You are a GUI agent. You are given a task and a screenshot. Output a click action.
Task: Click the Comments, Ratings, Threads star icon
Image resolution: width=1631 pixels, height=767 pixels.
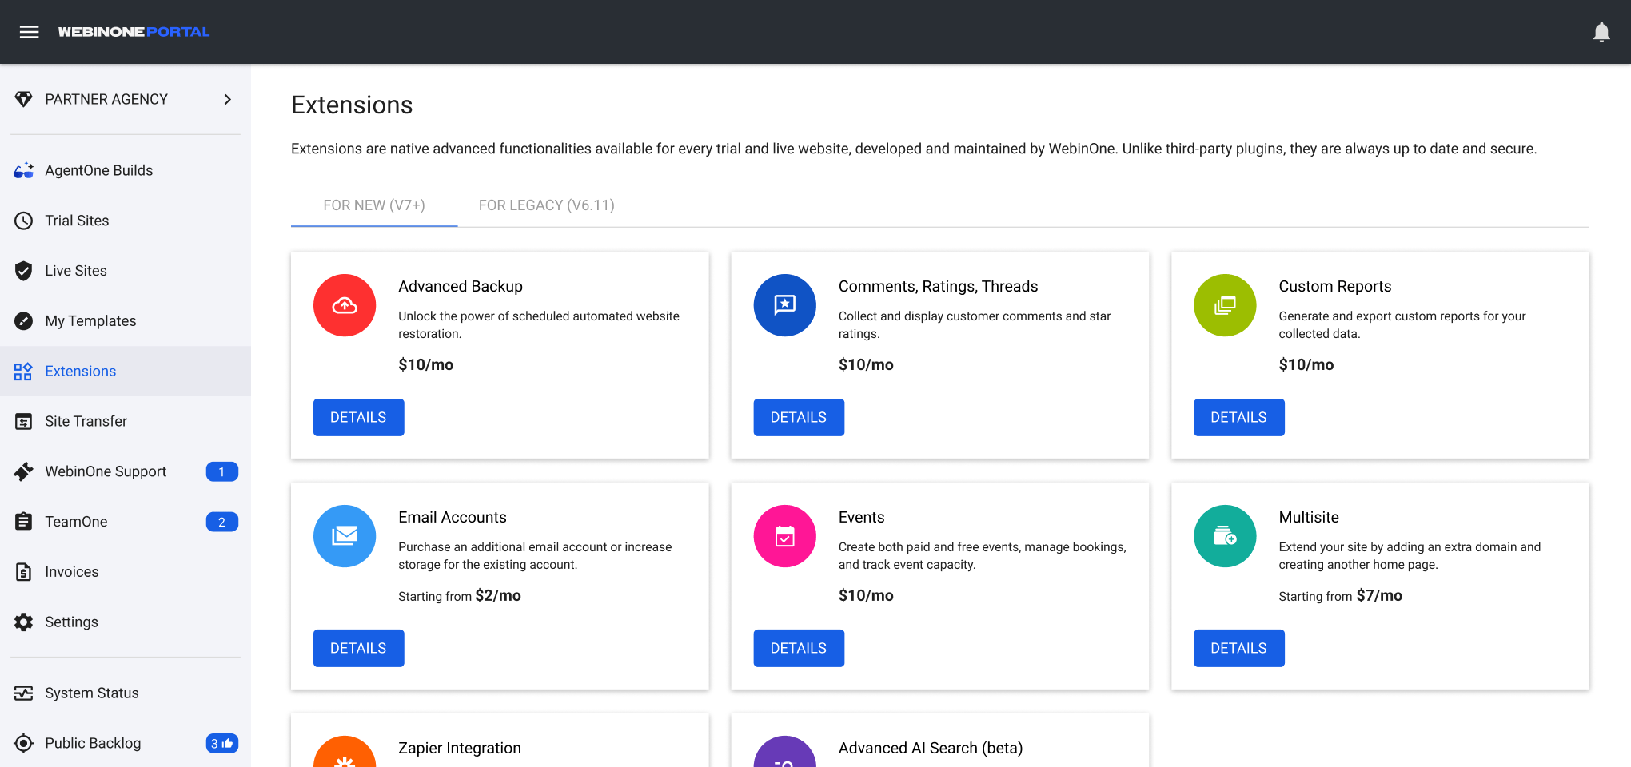pos(785,305)
